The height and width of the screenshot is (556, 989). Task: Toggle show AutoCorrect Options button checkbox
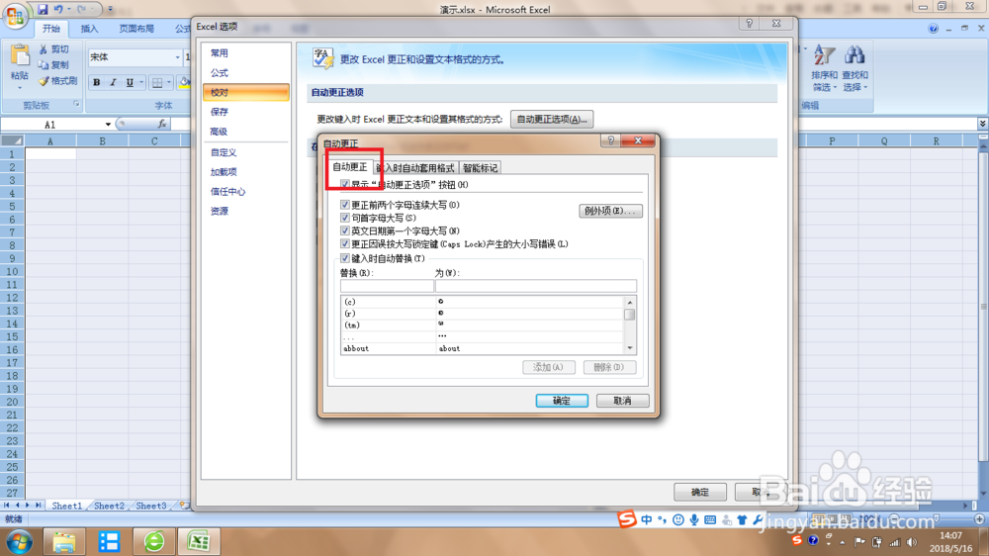pos(345,184)
